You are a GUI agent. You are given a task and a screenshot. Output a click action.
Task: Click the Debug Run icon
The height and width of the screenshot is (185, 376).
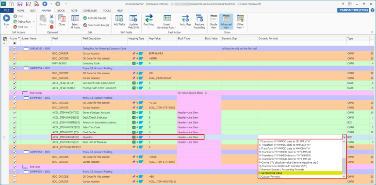tap(16, 21)
